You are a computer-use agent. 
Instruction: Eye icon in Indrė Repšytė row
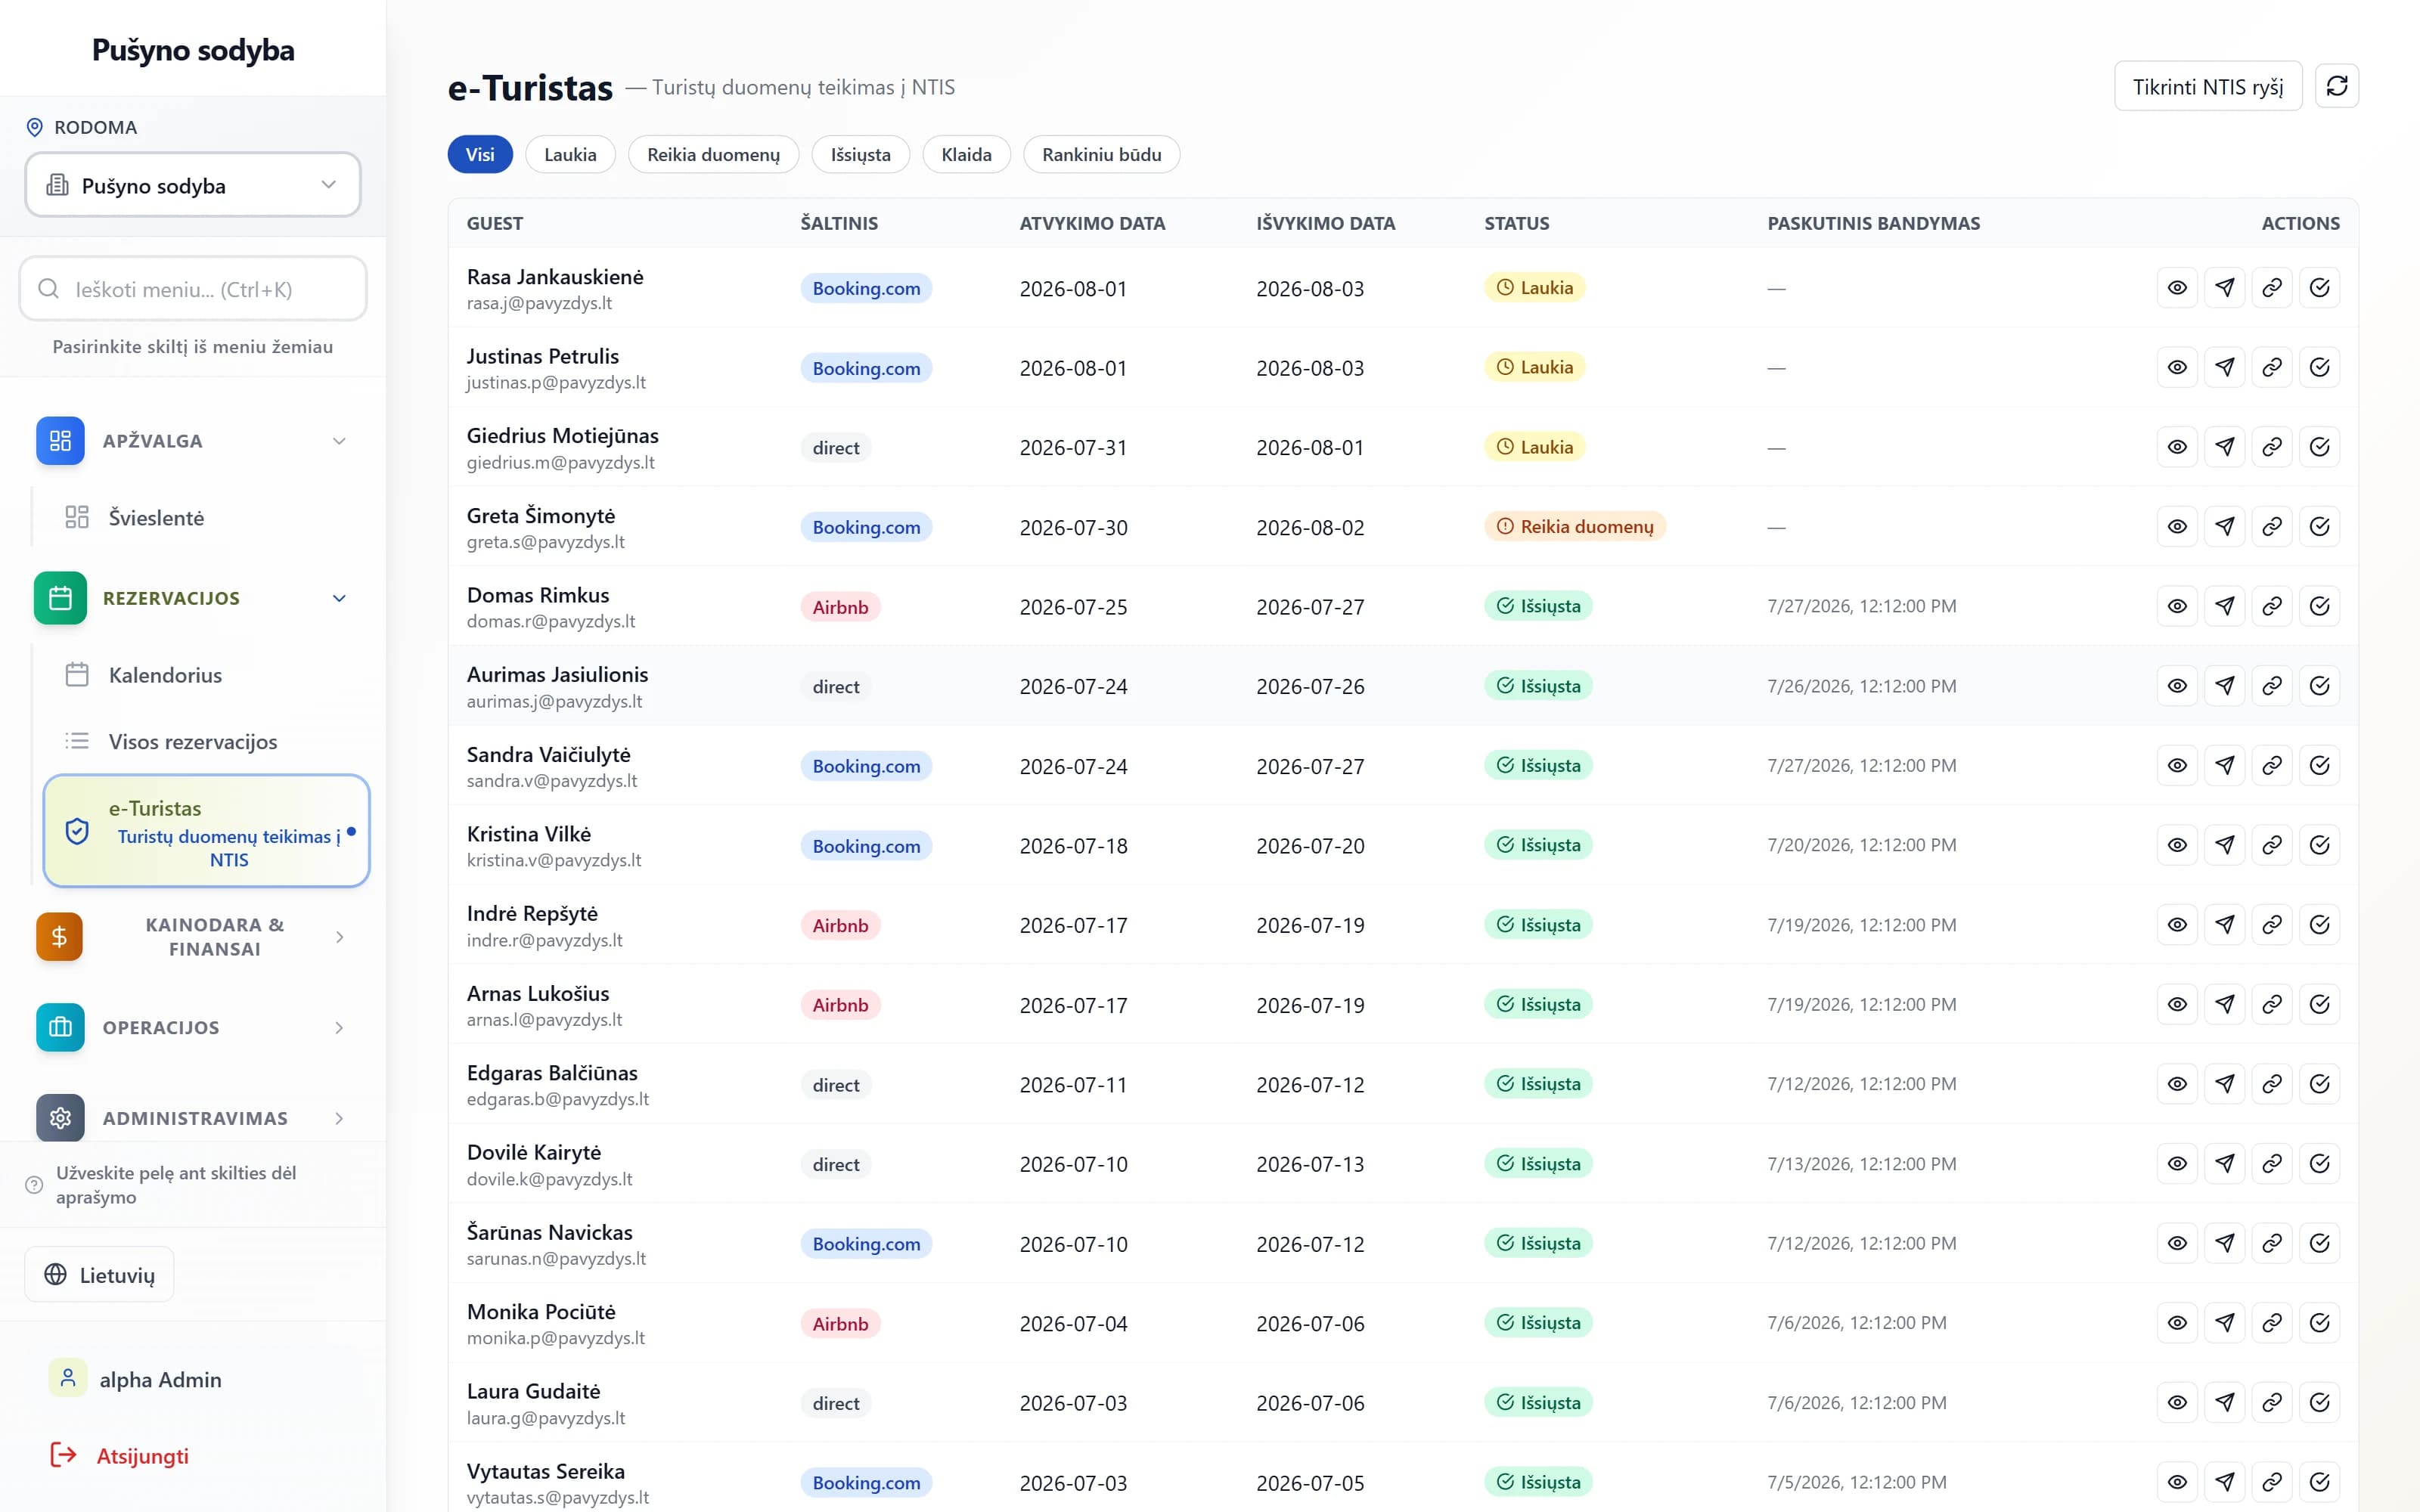point(2177,925)
